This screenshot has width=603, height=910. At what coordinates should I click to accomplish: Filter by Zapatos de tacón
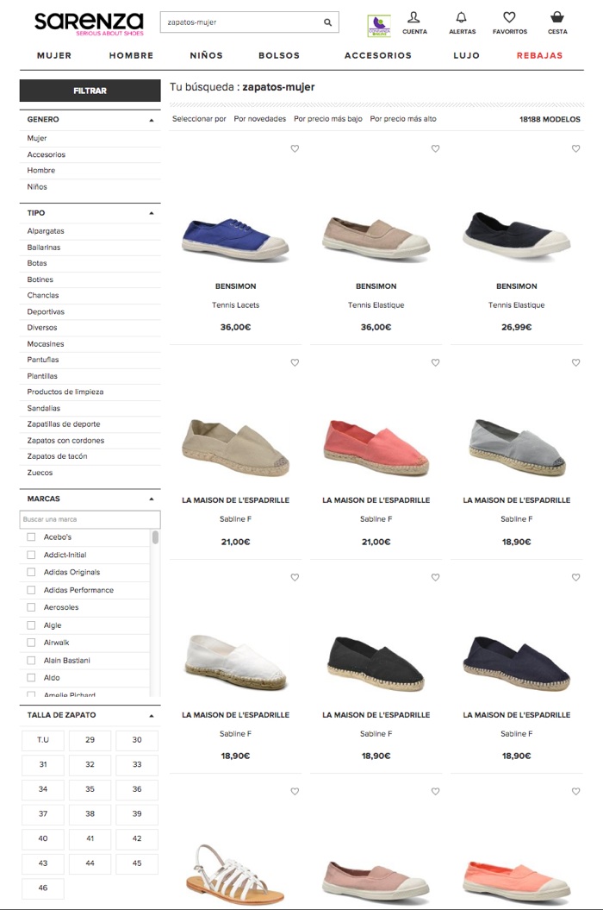[57, 457]
